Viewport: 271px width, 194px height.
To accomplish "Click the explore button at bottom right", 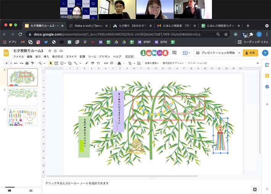I will (x=255, y=189).
